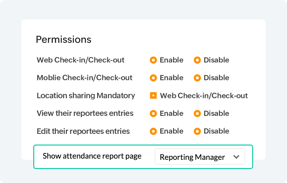Click the Reporting Manager selected value text
The image size is (287, 183).
click(192, 157)
